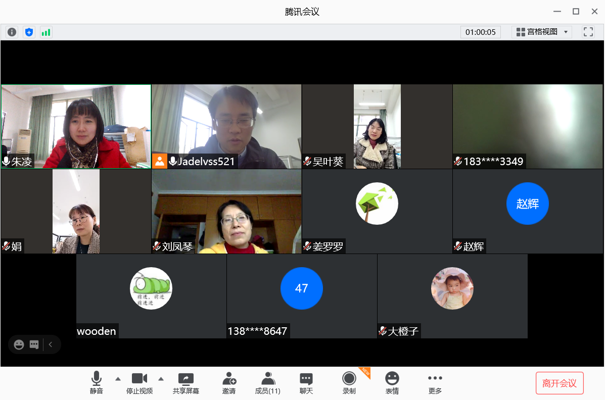Expand the video options arrow beside 停止视频
The width and height of the screenshot is (605, 400).
point(161,378)
